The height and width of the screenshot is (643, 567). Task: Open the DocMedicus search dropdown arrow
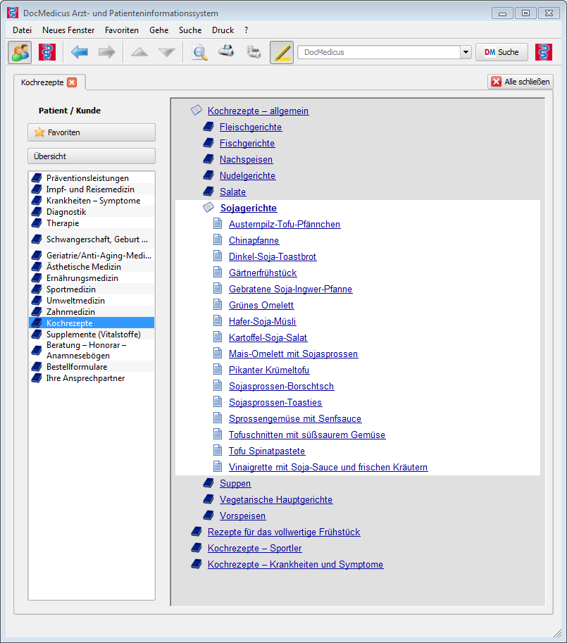click(466, 52)
